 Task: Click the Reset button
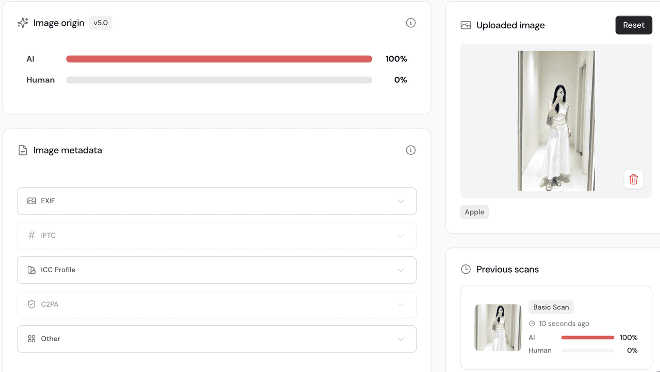tap(634, 25)
